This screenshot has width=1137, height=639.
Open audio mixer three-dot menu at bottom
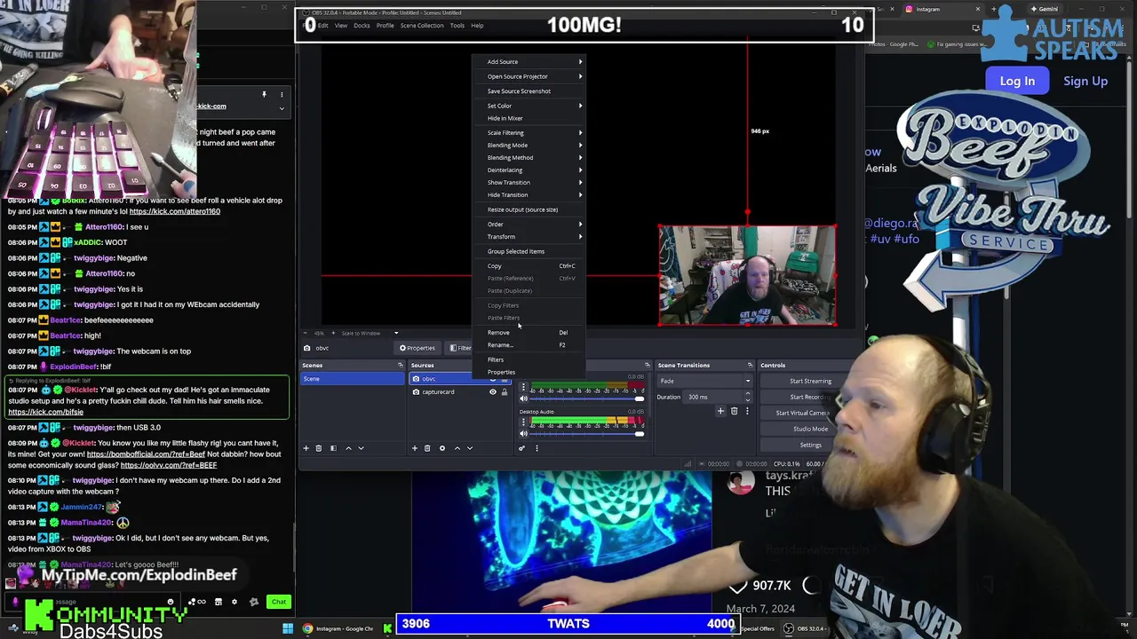[537, 448]
